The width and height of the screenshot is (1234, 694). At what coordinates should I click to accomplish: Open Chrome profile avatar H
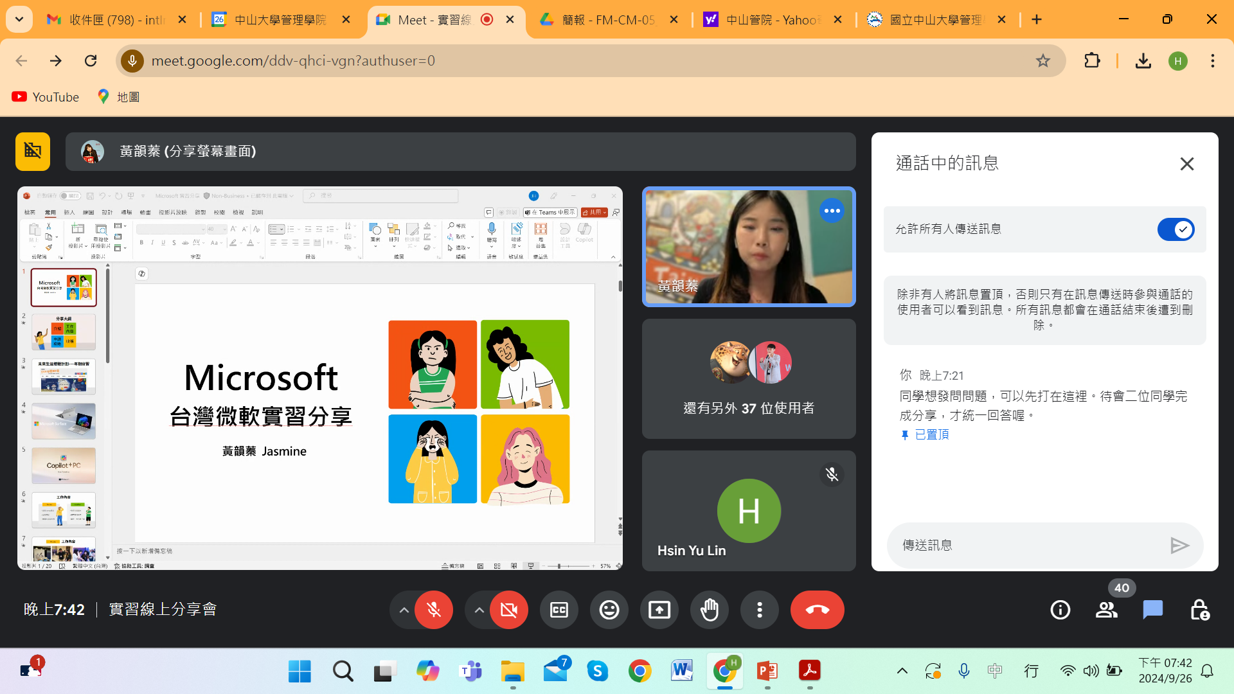tap(1177, 60)
